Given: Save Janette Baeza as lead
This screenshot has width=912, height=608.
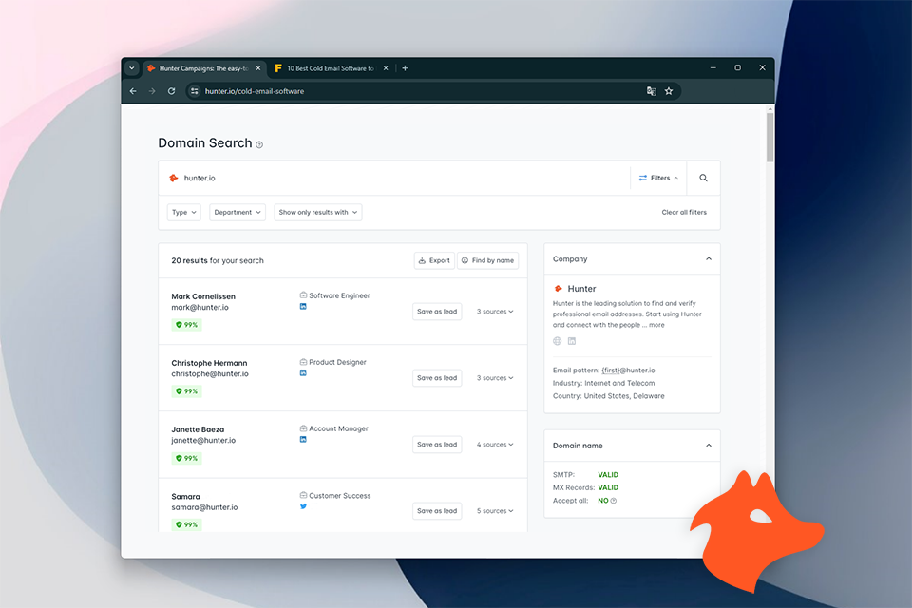Looking at the screenshot, I should tap(437, 445).
